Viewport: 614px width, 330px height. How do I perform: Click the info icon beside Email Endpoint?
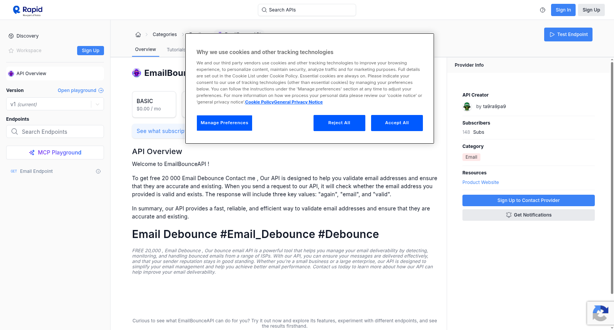[98, 171]
